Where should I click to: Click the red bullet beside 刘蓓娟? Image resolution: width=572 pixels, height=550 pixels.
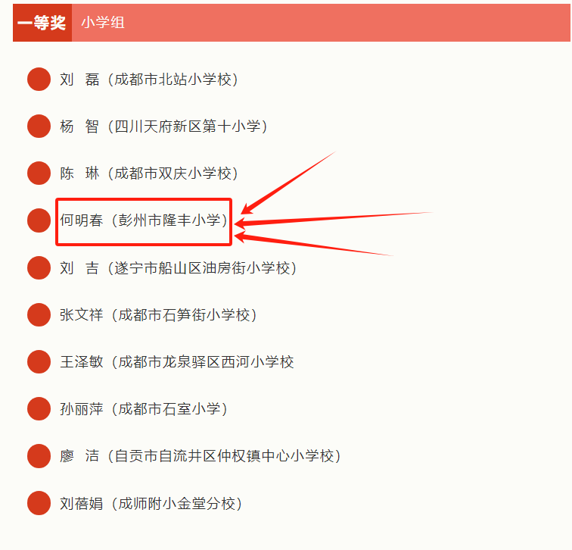click(x=39, y=503)
